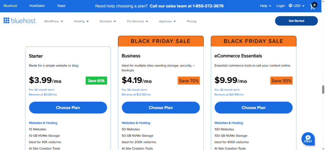Expand the USD currency dropdown
Image resolution: width=325 pixels, height=150 pixels.
(x=299, y=6)
